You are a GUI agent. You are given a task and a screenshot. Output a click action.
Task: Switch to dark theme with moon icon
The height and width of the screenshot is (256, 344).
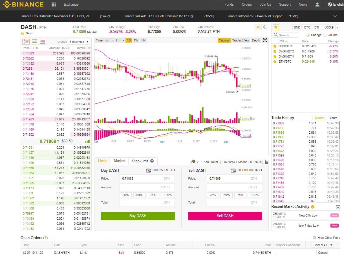[x=265, y=27]
